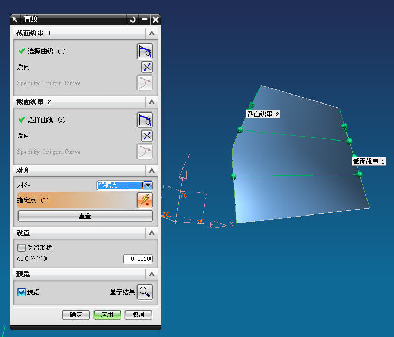The image size is (394, 337).
Task: Minimize the 直纹 dialog
Action: click(x=144, y=20)
